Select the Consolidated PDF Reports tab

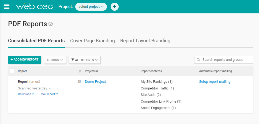[x=36, y=41]
